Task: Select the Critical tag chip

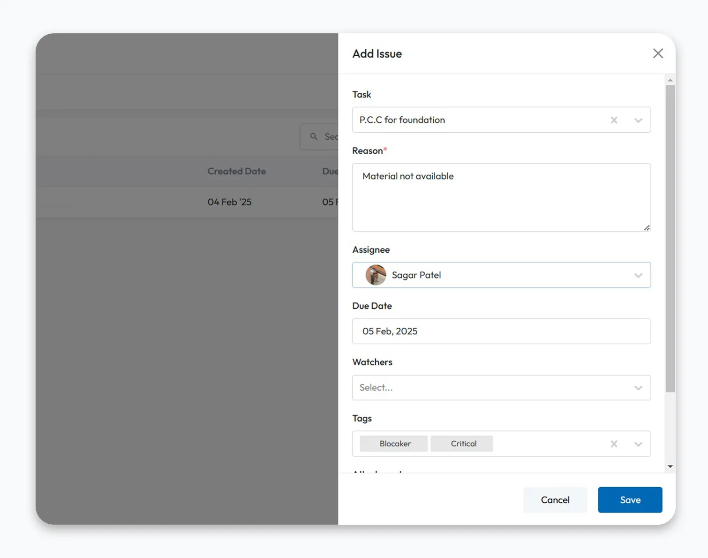Action: pos(462,444)
